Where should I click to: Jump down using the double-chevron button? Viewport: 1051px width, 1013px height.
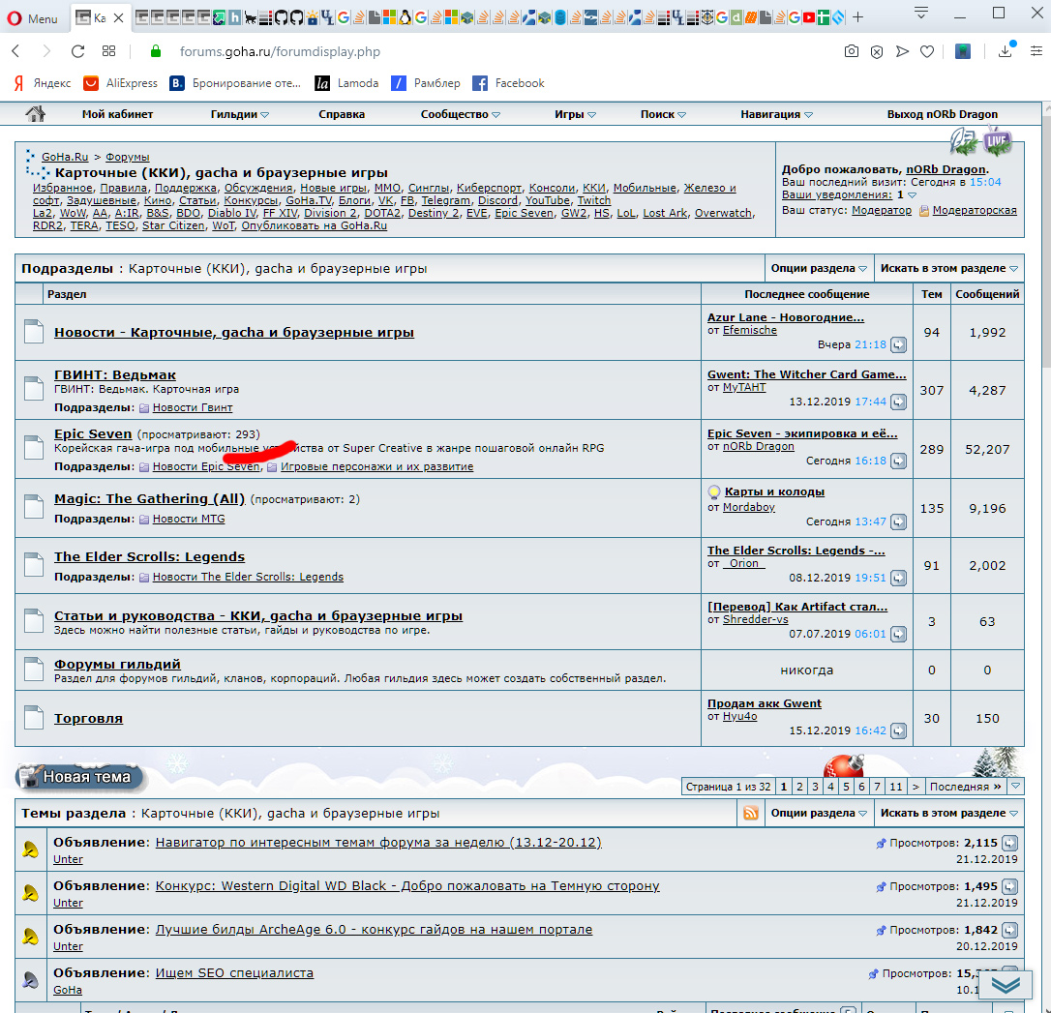coord(1006,984)
